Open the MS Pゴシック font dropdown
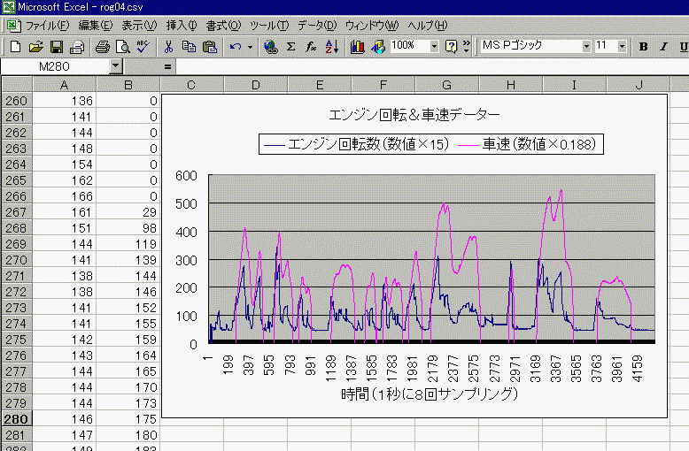Screen dimensions: 689x451 point(586,46)
